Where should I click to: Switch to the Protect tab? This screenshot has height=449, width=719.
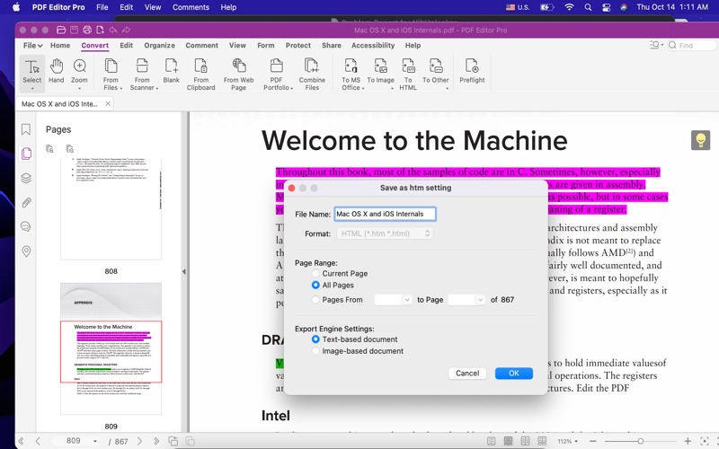(x=298, y=46)
